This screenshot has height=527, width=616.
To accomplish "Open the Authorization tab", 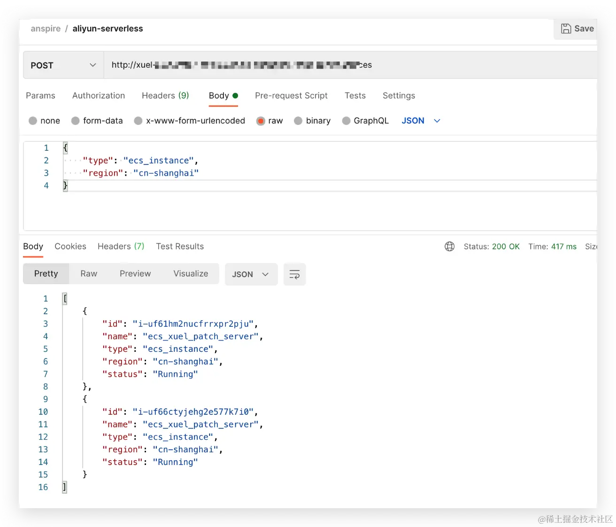I will (99, 95).
